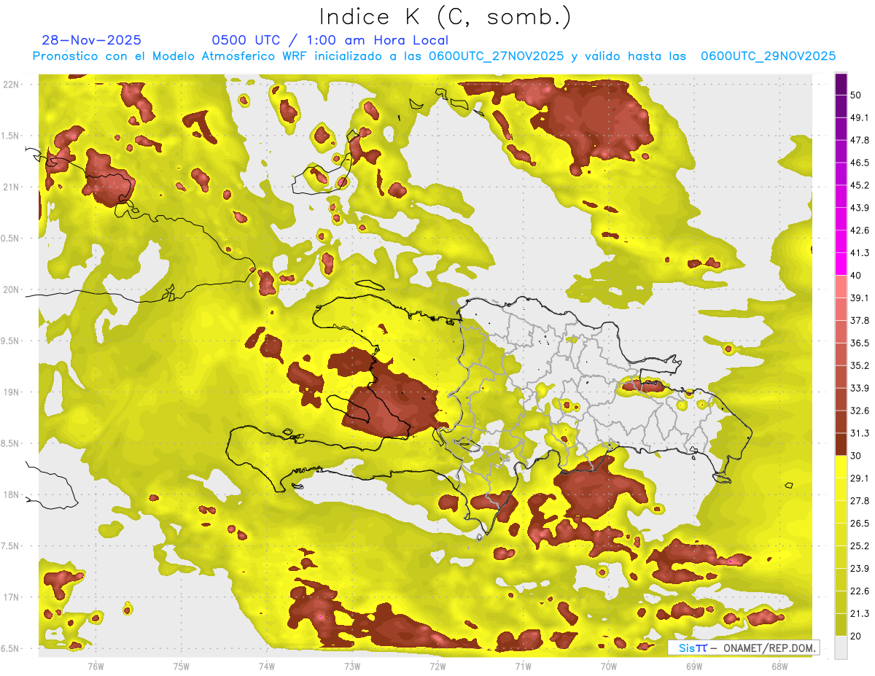The width and height of the screenshot is (875, 676).
Task: Click the latitude label "17N"
Action: [11, 598]
